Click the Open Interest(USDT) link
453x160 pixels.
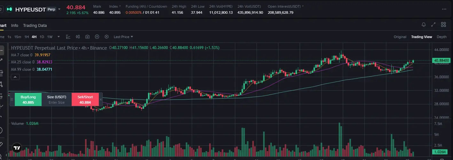tap(286, 6)
